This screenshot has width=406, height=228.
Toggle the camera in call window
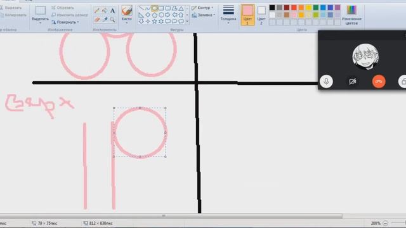tap(353, 82)
